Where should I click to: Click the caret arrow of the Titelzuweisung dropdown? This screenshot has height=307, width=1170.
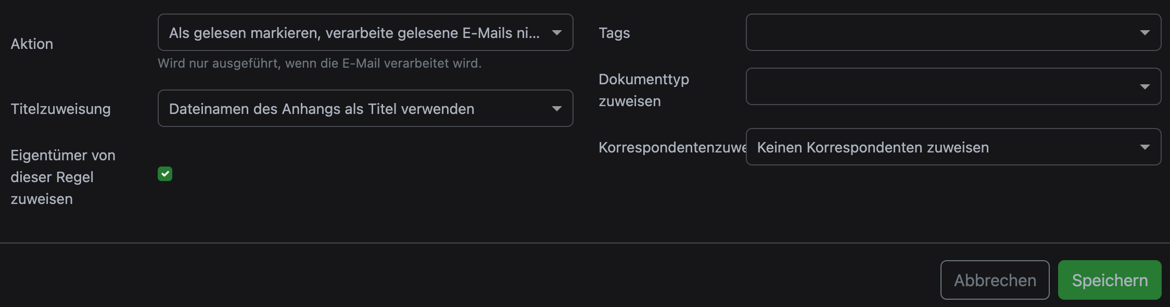pos(556,109)
